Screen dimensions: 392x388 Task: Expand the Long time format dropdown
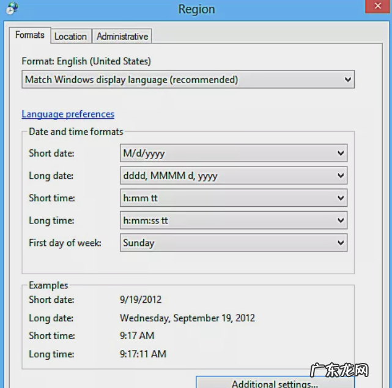234,220
